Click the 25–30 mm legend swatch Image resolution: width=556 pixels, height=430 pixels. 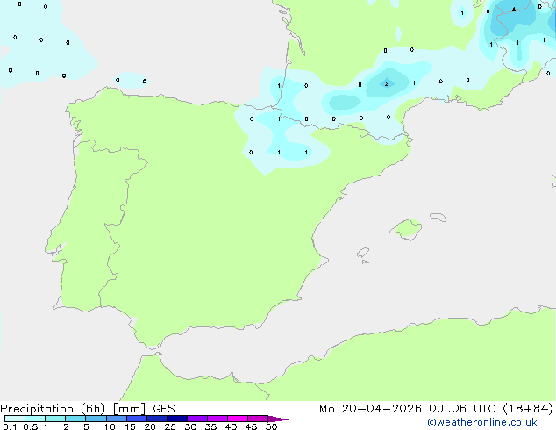pos(177,419)
